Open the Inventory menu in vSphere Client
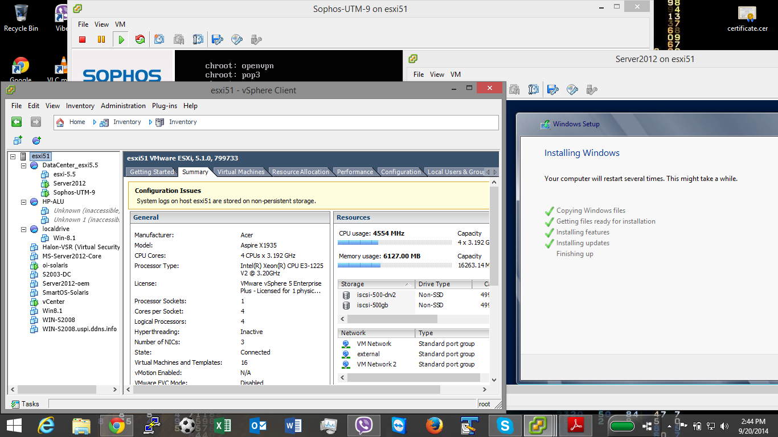778x437 pixels. coord(80,106)
